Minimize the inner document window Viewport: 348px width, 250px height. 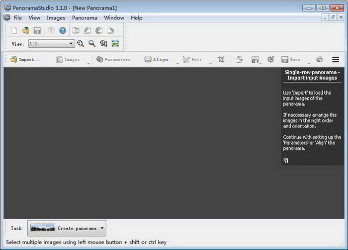tap(325, 17)
